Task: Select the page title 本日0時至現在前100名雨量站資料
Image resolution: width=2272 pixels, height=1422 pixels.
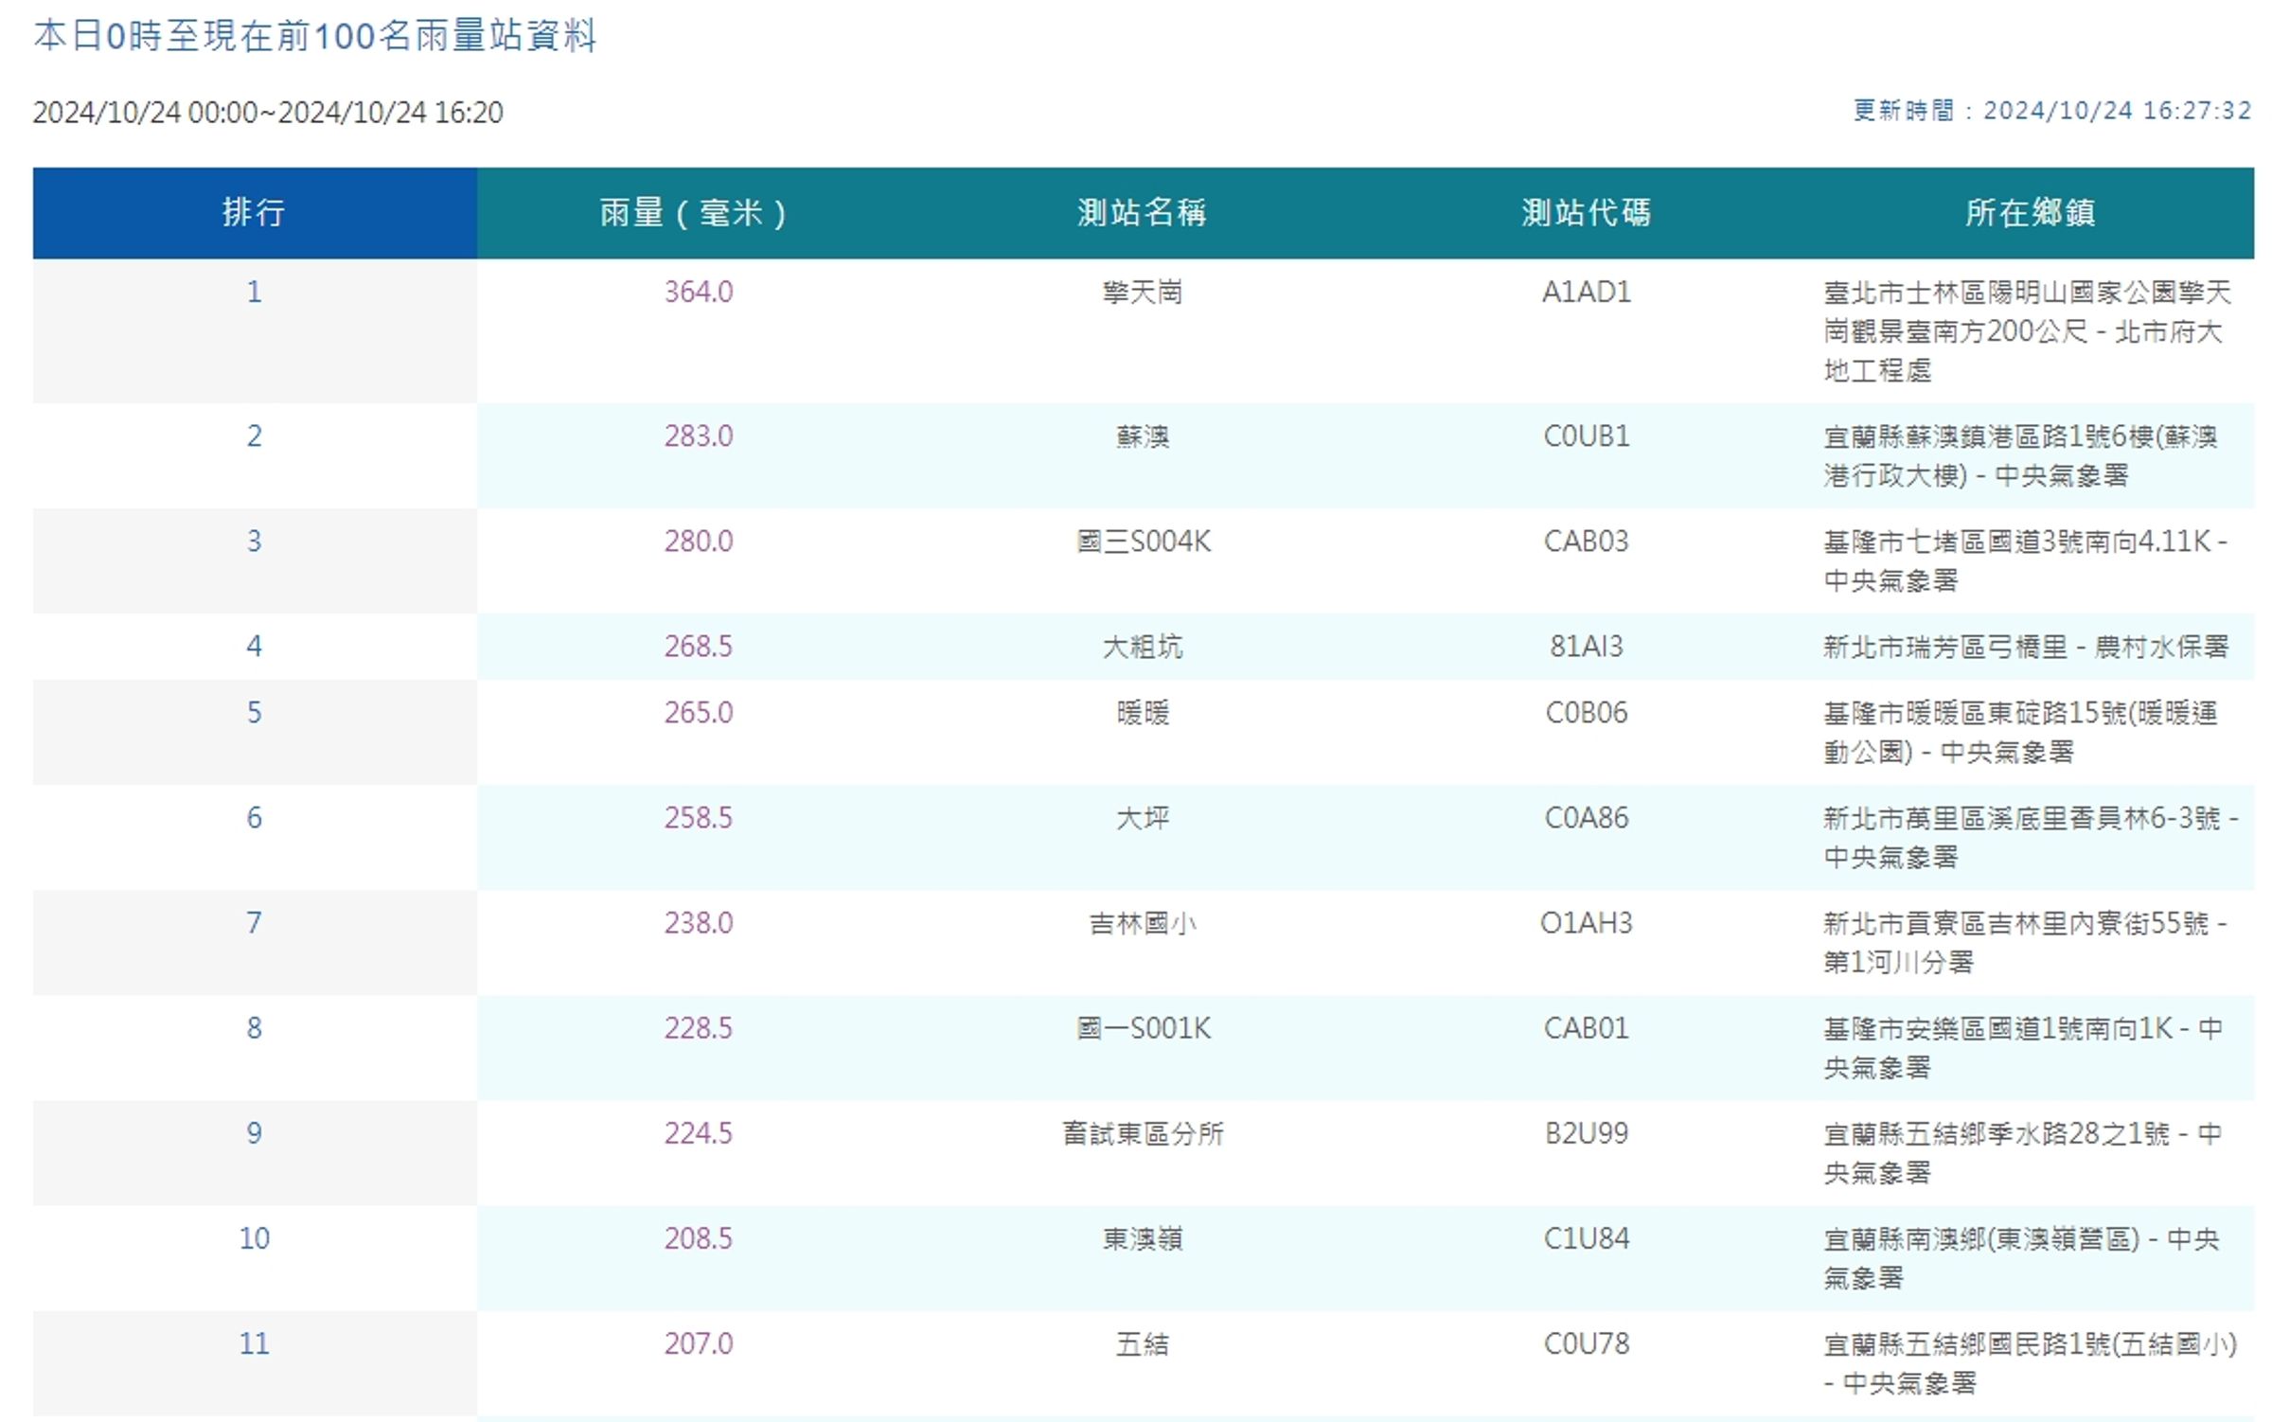Action: pyautogui.click(x=315, y=36)
